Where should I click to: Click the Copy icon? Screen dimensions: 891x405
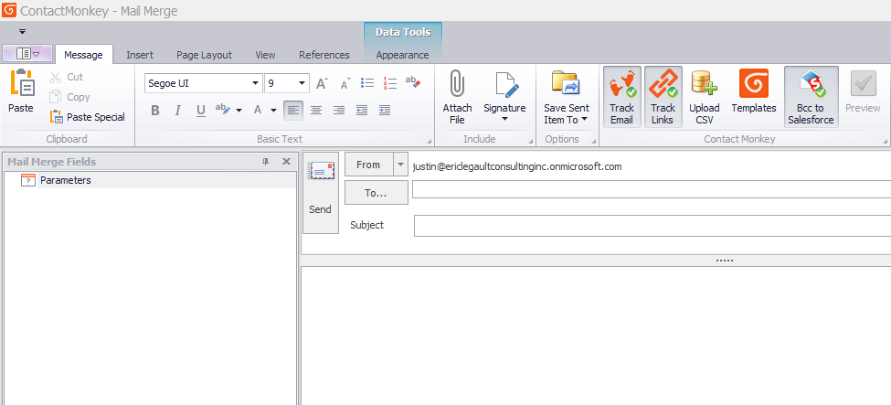tap(55, 97)
